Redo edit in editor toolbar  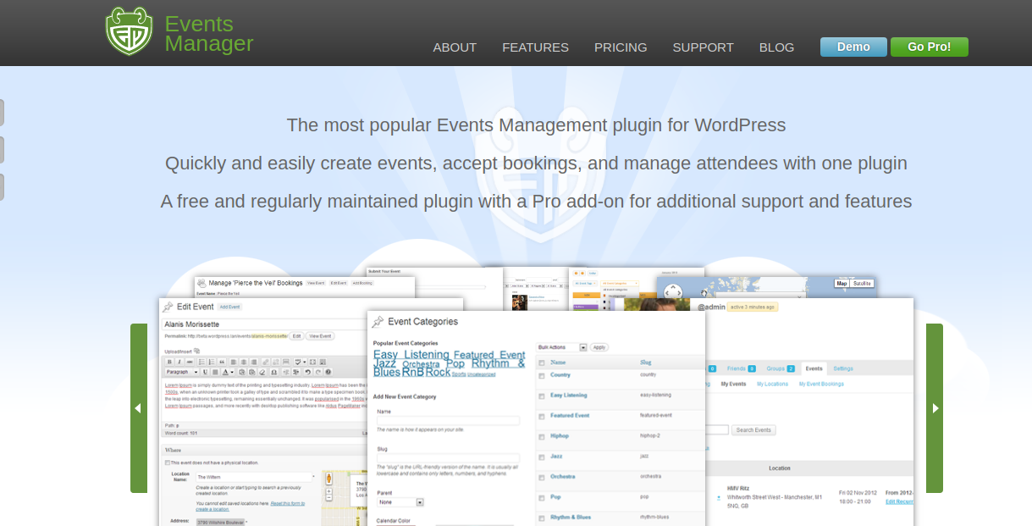[x=318, y=372]
